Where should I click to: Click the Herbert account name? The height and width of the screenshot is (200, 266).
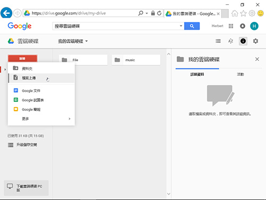pos(218,26)
